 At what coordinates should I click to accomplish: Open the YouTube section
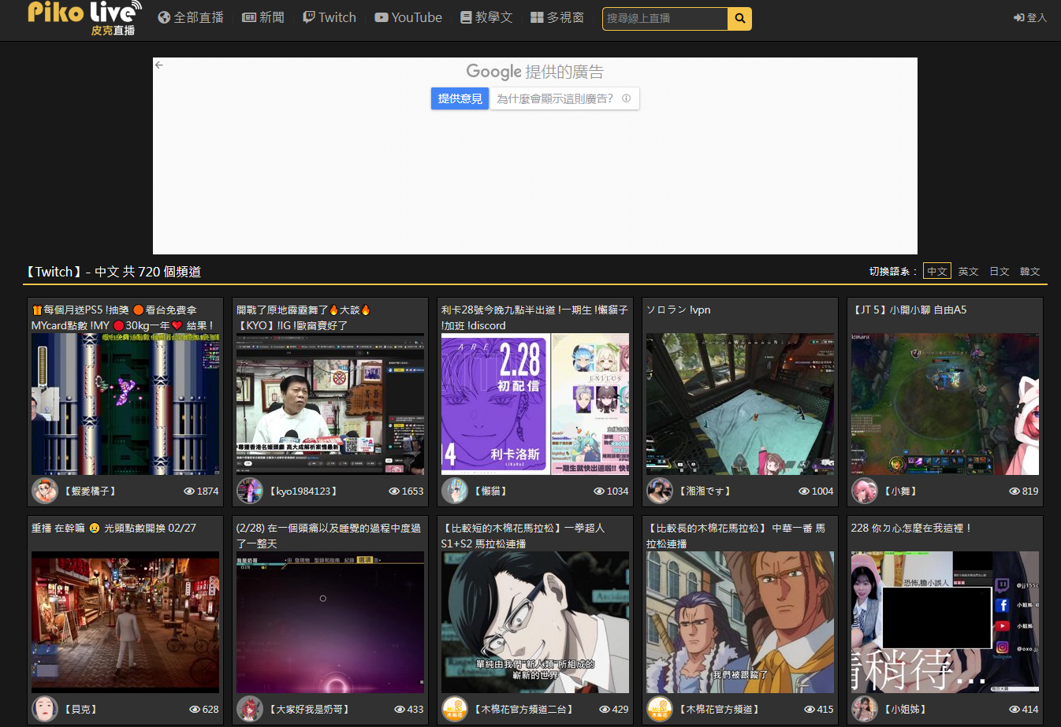pyautogui.click(x=408, y=17)
